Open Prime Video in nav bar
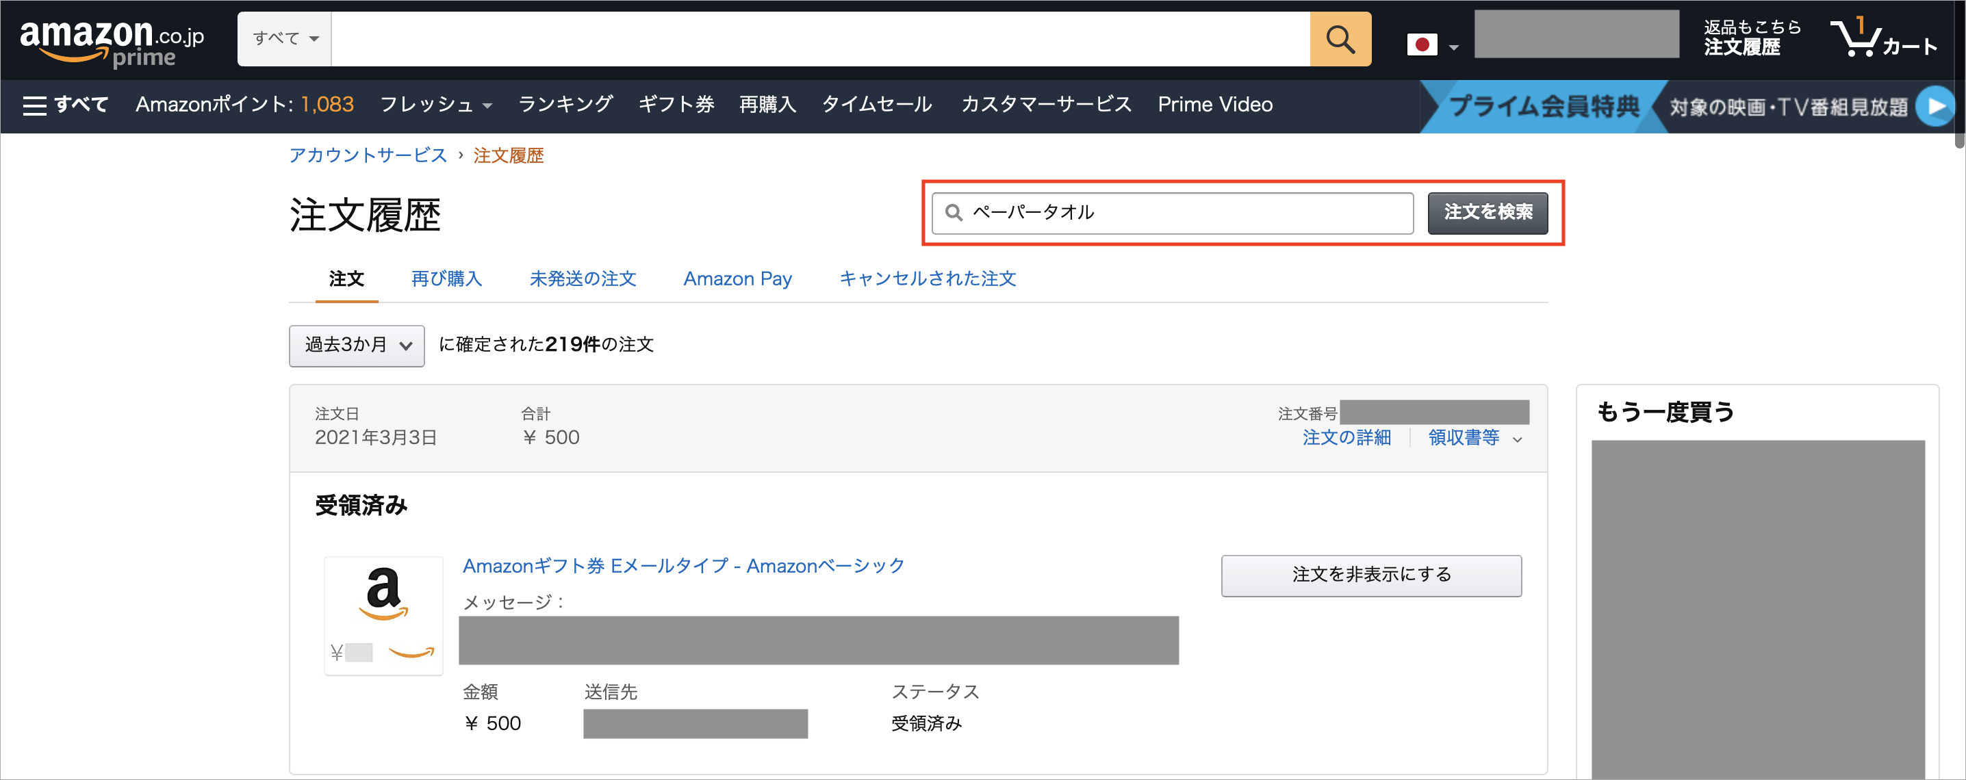Image resolution: width=1966 pixels, height=780 pixels. [x=1215, y=105]
